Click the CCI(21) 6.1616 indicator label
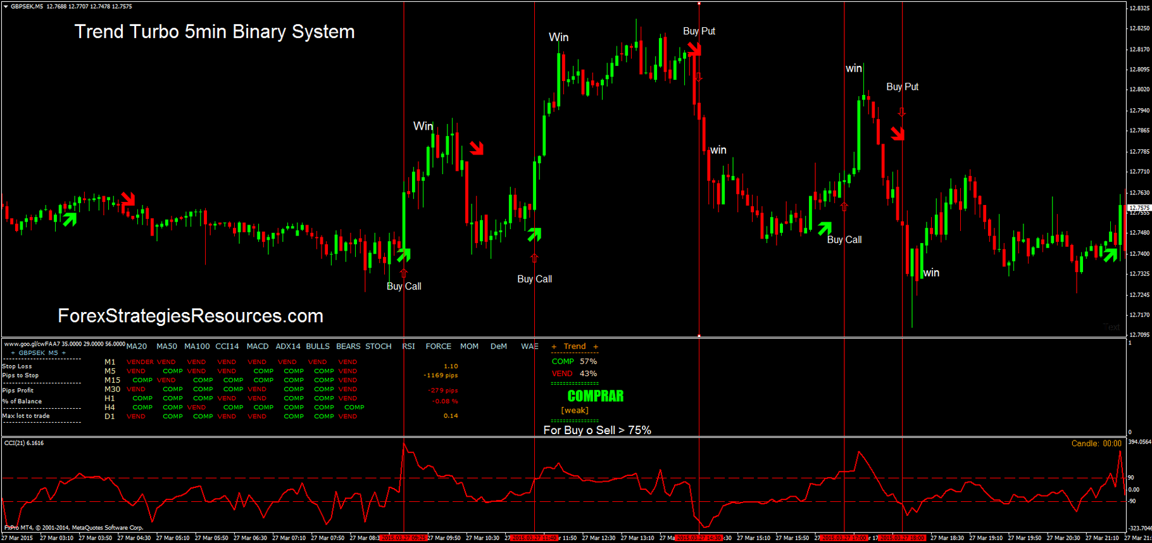Viewport: 1152px width, 543px height. point(24,443)
